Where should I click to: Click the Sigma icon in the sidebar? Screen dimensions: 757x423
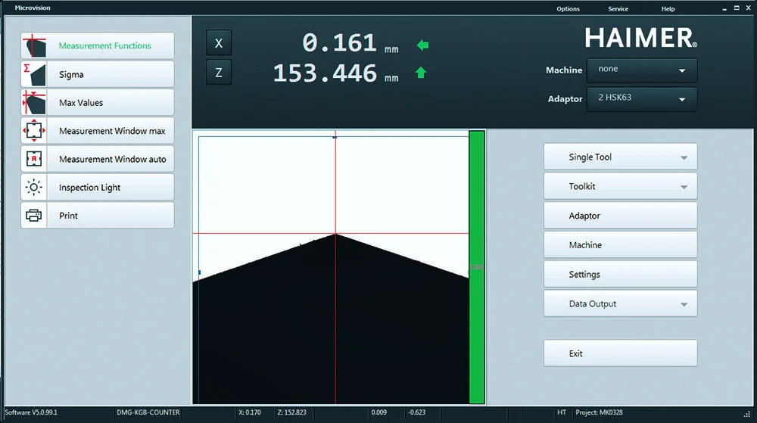tap(34, 74)
